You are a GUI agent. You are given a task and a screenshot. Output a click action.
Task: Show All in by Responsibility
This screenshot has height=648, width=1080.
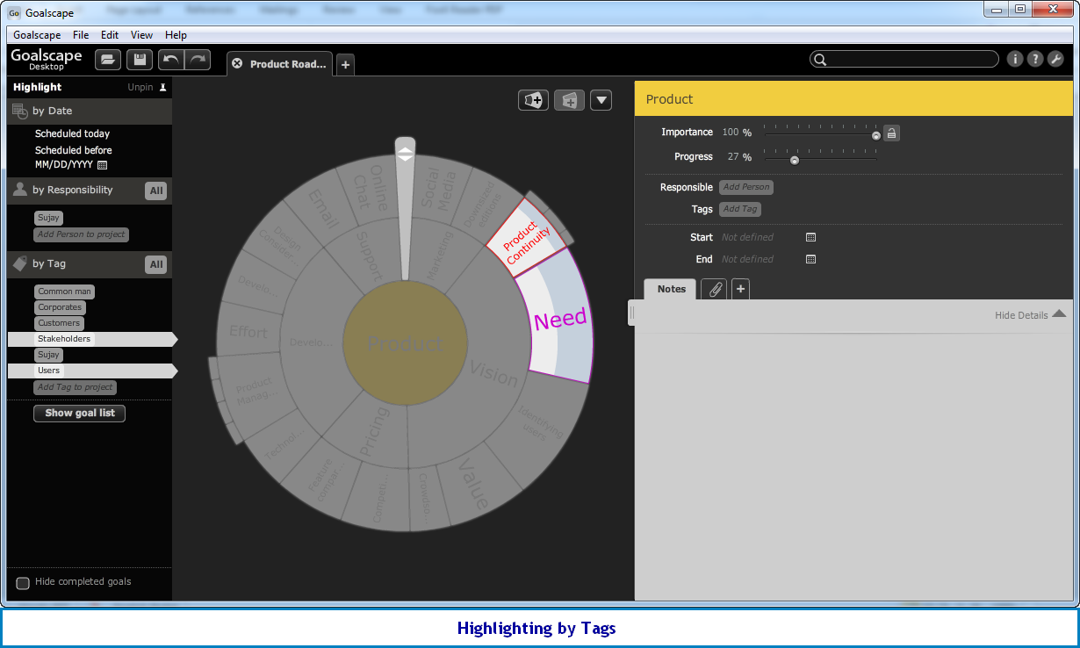156,191
